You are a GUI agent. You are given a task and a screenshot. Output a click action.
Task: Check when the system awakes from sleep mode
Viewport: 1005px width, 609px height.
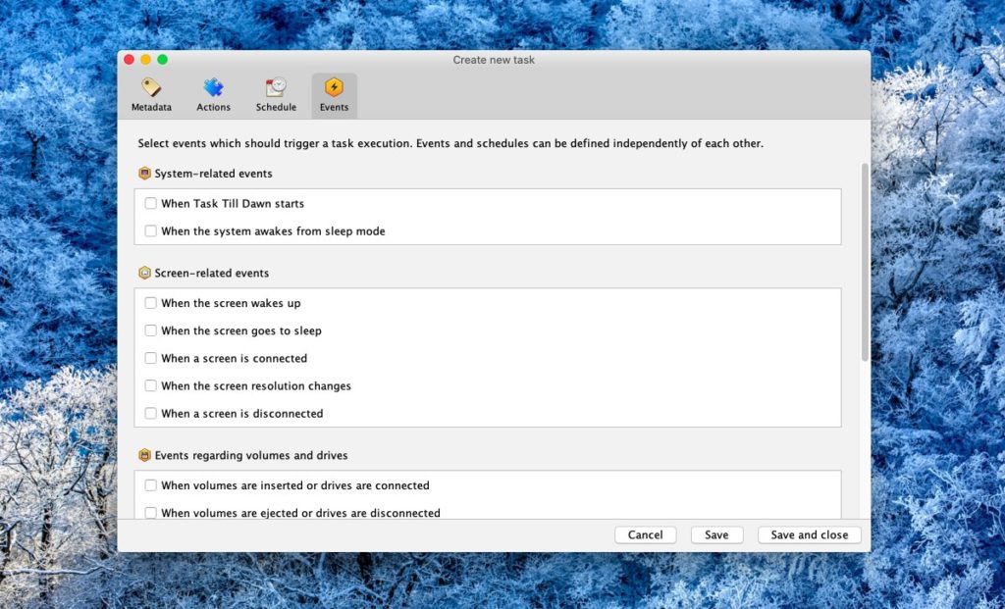tap(150, 230)
